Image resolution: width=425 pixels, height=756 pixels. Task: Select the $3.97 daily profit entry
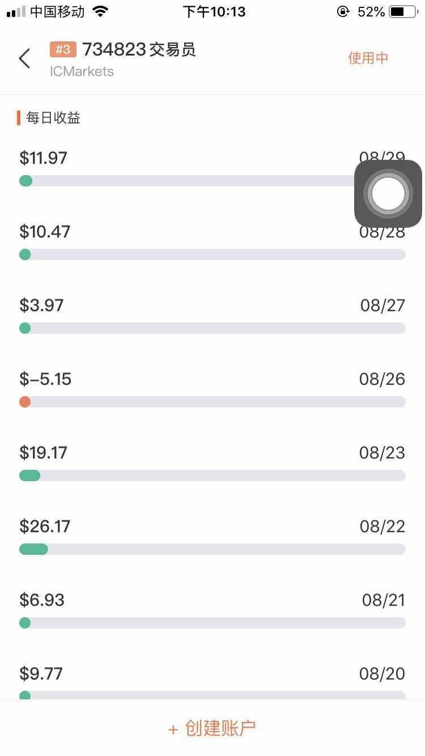coord(42,305)
